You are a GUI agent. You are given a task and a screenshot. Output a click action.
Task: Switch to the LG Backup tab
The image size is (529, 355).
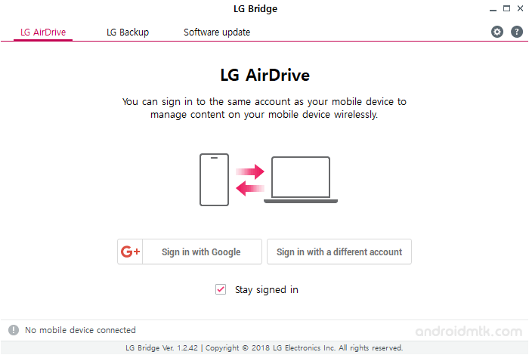128,32
